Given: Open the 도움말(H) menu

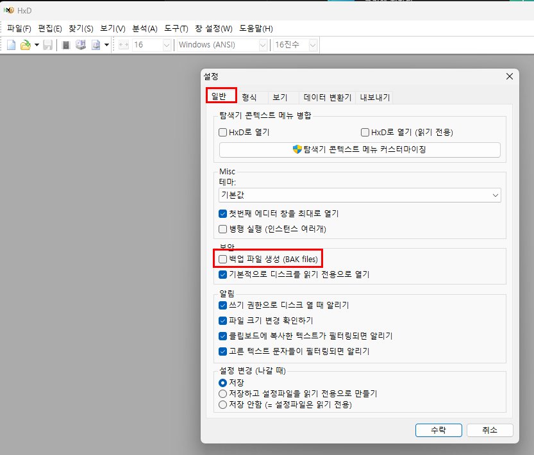Looking at the screenshot, I should pos(256,29).
